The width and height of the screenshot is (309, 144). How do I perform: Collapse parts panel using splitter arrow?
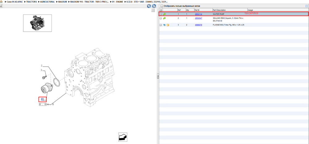pos(158,76)
